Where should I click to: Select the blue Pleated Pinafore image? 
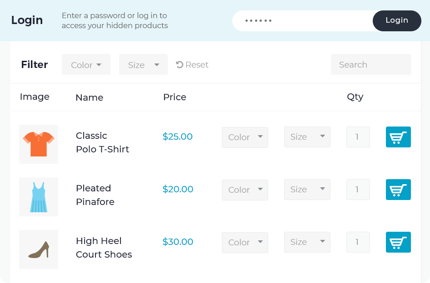(38, 196)
